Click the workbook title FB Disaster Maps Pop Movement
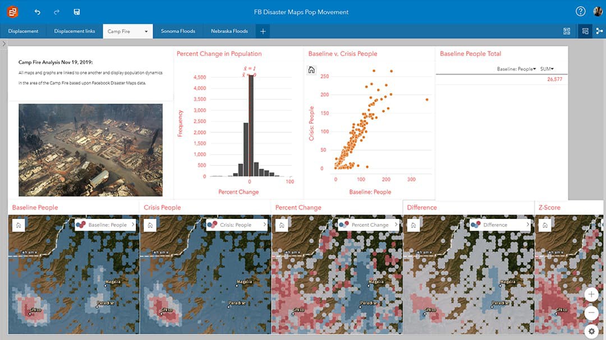The width and height of the screenshot is (606, 340). coord(301,12)
